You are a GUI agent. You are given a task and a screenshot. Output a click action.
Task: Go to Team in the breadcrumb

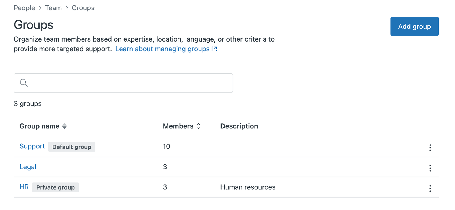click(53, 8)
